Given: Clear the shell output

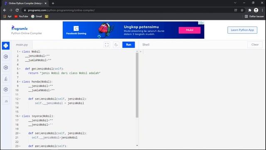Looking at the screenshot, I should pyautogui.click(x=255, y=45).
